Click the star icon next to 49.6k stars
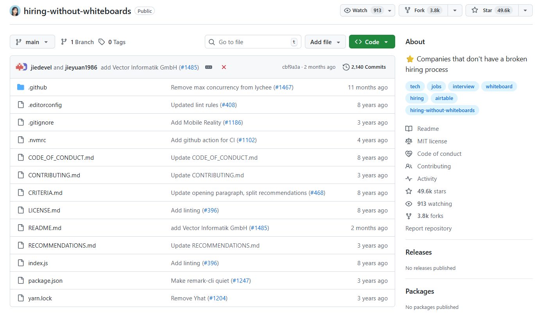Screen dimensions: 539x314 click(409, 191)
